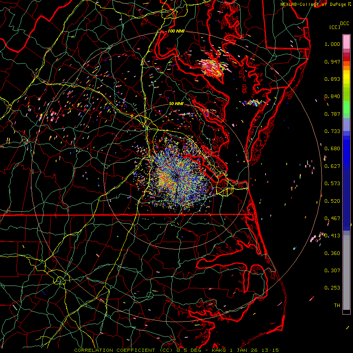Click the 0.573 scale value
This screenshot has height=353, width=353.
[x=332, y=184]
